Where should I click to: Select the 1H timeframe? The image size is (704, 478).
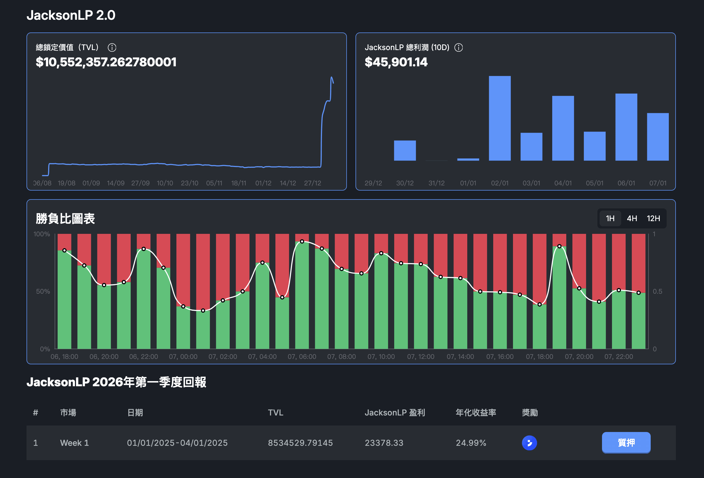(610, 218)
